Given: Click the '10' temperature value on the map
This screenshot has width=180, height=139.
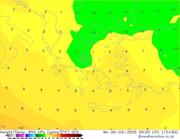Looking at the screenshot, I should [x=21, y=128].
